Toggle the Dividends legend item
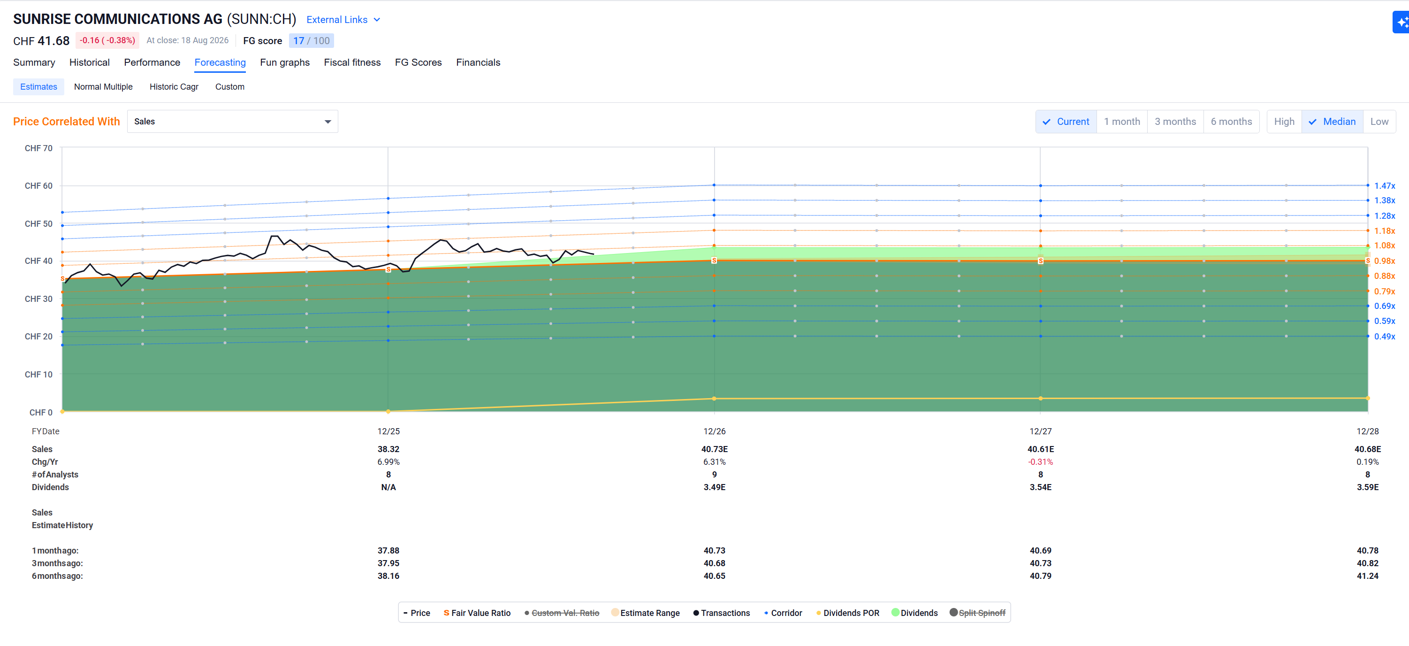The image size is (1409, 646). tap(914, 613)
